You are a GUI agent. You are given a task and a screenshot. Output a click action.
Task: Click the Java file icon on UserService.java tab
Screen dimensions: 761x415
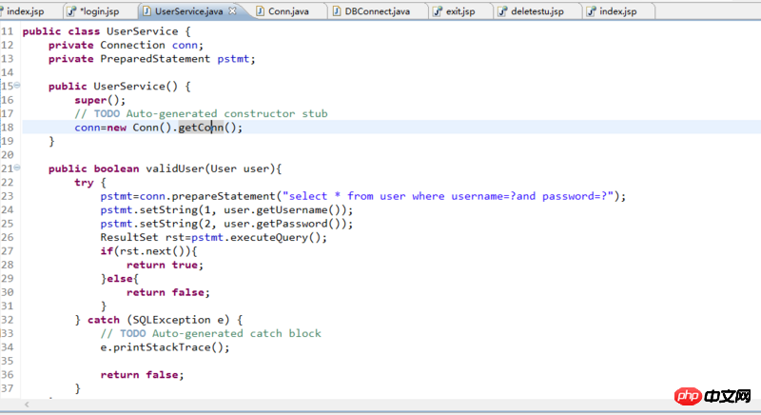(146, 10)
